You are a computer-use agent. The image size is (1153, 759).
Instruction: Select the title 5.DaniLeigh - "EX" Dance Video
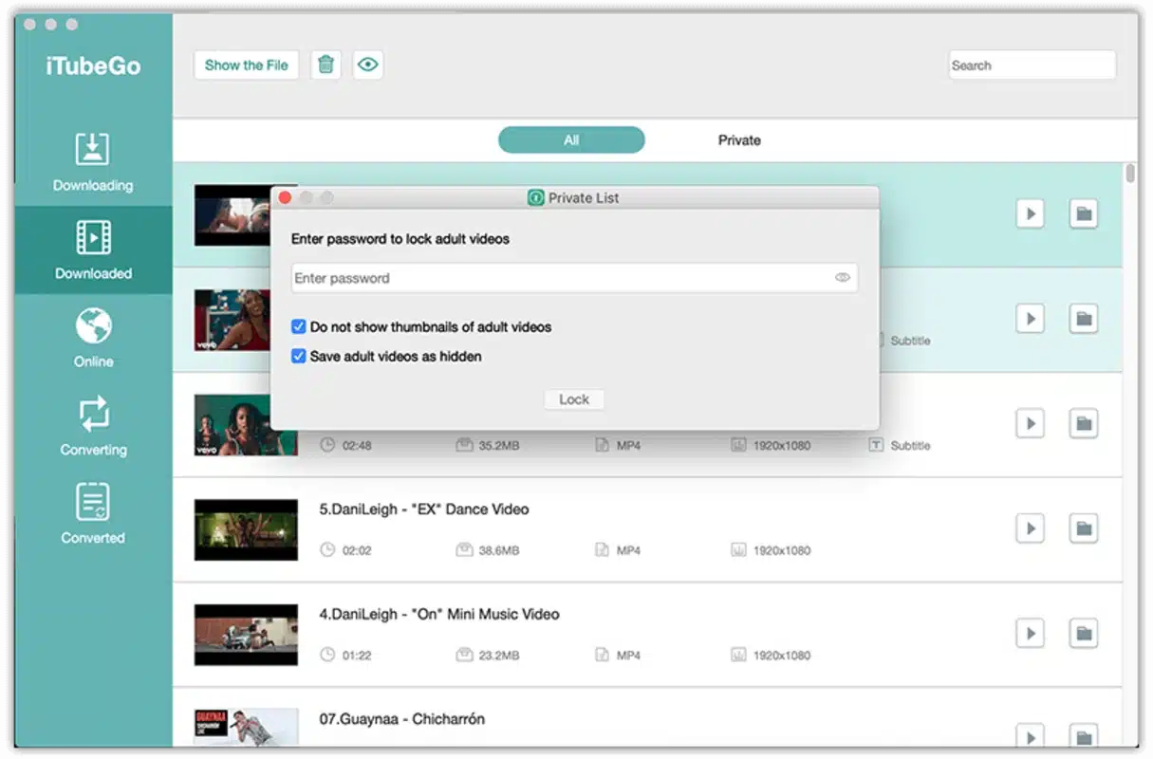[x=424, y=509]
